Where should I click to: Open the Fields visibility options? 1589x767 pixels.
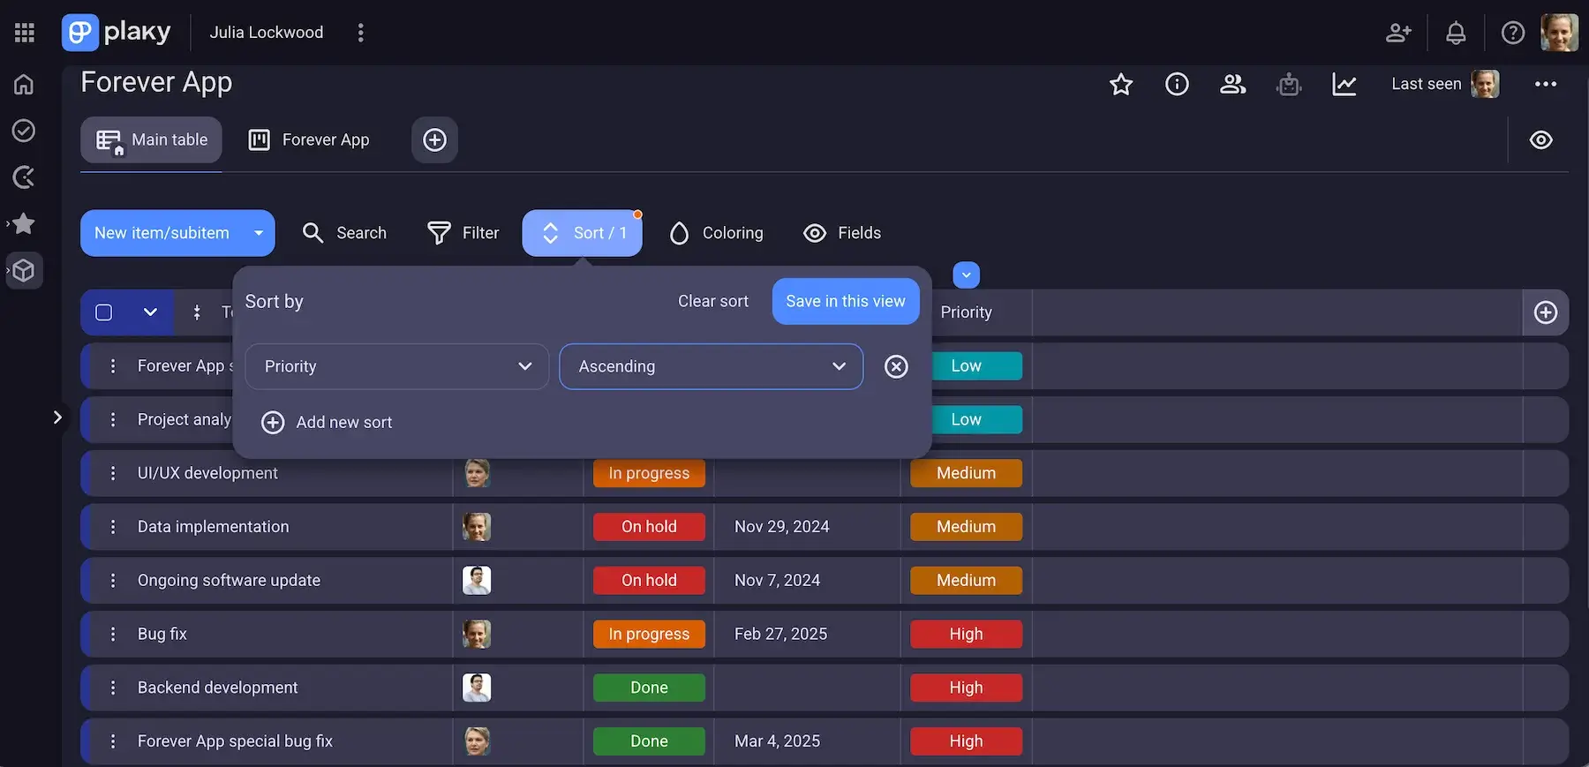(x=842, y=233)
